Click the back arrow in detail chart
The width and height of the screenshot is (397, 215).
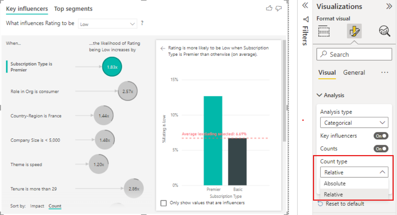[163, 48]
